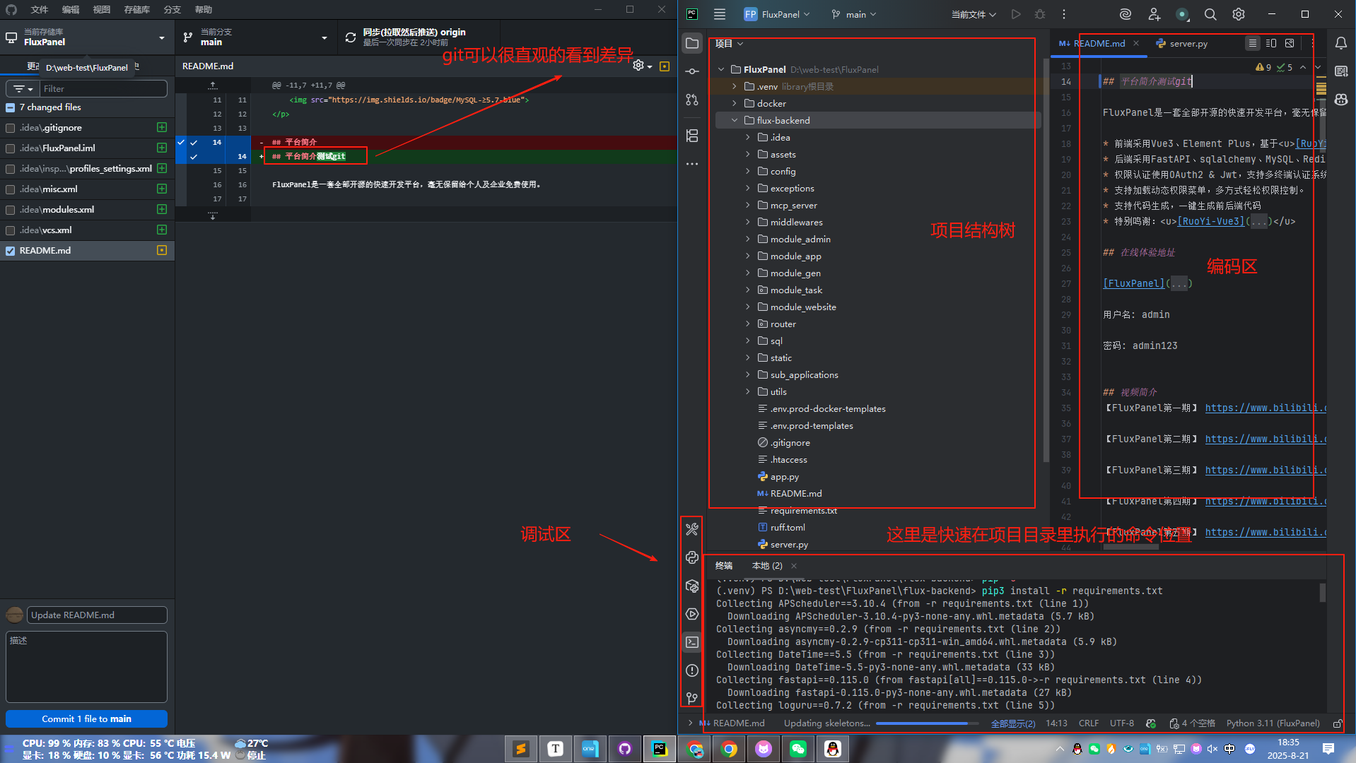Open the Build tools hammer icon in sidebar

point(692,529)
